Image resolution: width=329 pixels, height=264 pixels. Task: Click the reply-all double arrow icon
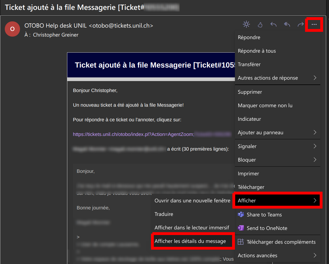(x=287, y=24)
